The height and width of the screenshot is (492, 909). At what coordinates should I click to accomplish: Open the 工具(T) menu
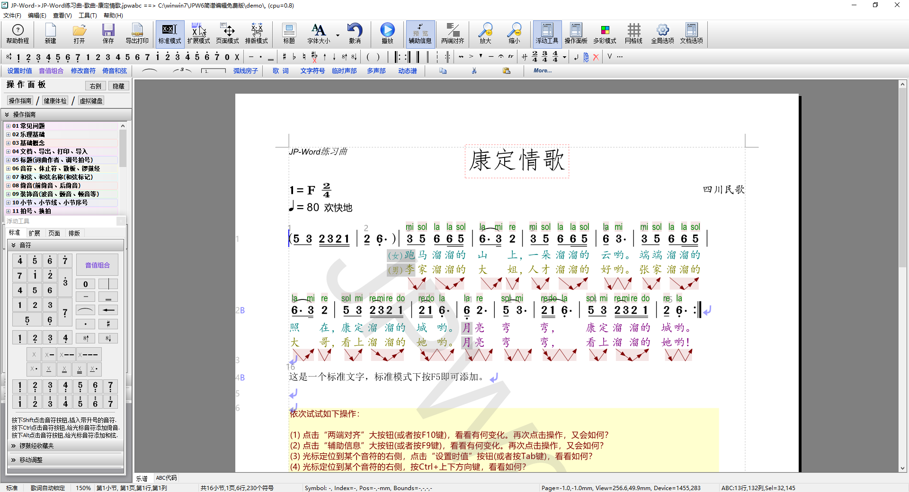click(x=87, y=15)
